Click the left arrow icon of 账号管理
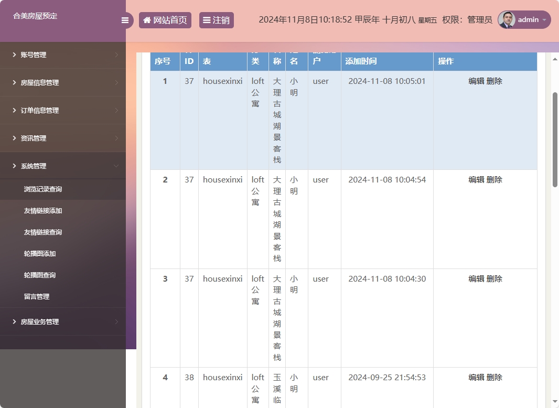Viewport: 559px width, 408px height. point(14,55)
